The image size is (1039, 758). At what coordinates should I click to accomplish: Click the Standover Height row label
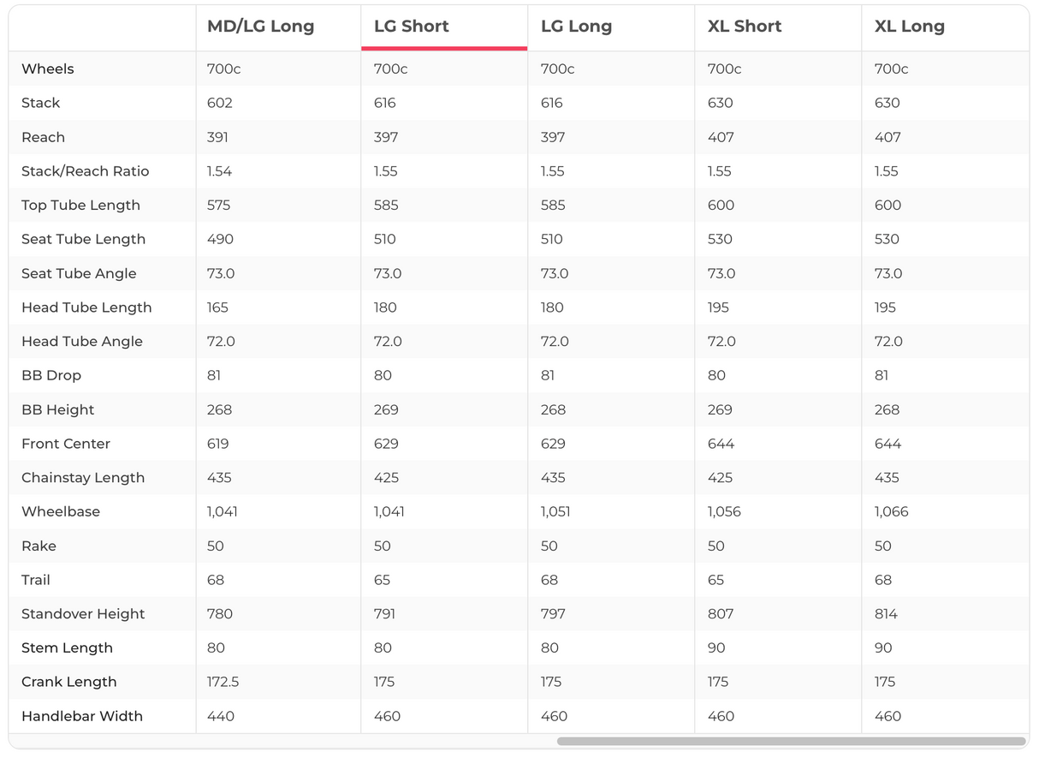click(83, 614)
